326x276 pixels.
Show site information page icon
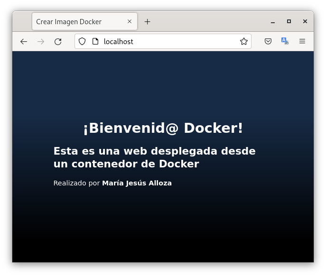[x=95, y=42]
